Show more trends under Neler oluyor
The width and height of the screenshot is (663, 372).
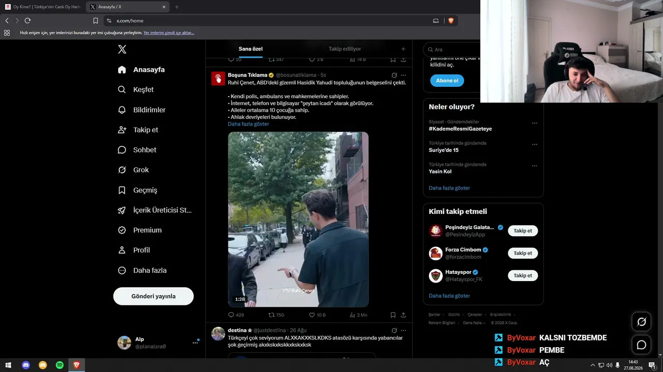click(x=450, y=188)
